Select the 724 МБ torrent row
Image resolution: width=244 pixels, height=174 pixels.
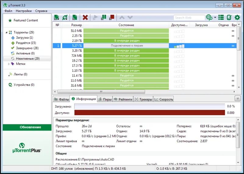(145, 56)
